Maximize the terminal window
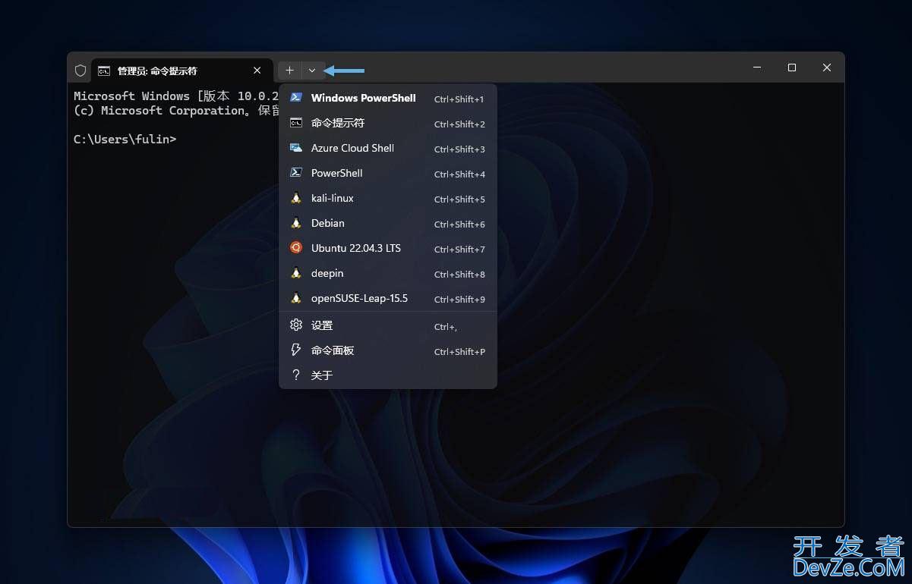Screen dimensions: 912x584 tap(792, 68)
